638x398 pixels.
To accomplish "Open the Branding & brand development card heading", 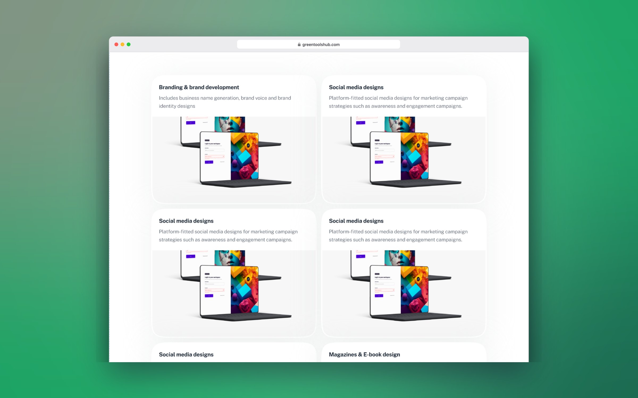I will (x=199, y=87).
